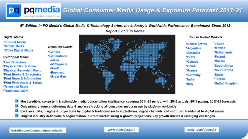
Task: Select '*Live Television' text
Action: coord(14,62)
